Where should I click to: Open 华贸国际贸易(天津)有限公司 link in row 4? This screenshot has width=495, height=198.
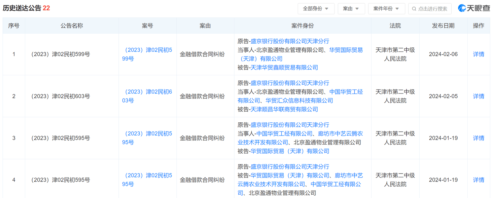(290, 175)
